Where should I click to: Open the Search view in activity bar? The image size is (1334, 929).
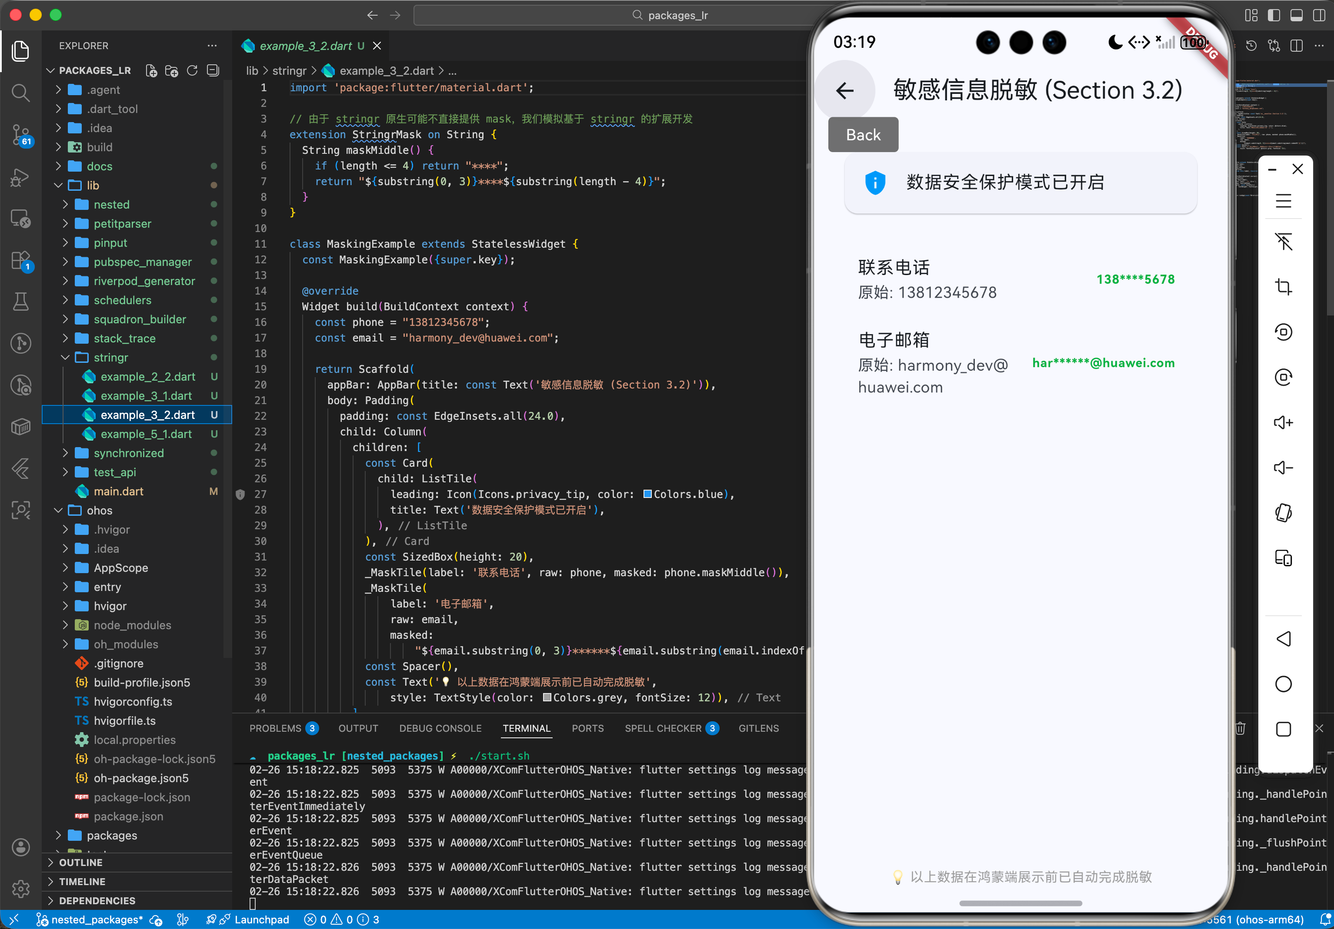[21, 92]
